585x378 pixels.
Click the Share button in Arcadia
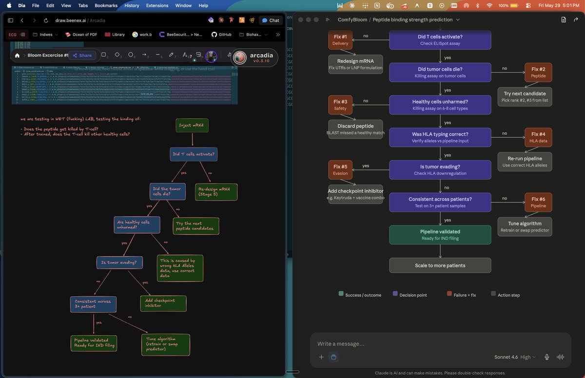(82, 56)
